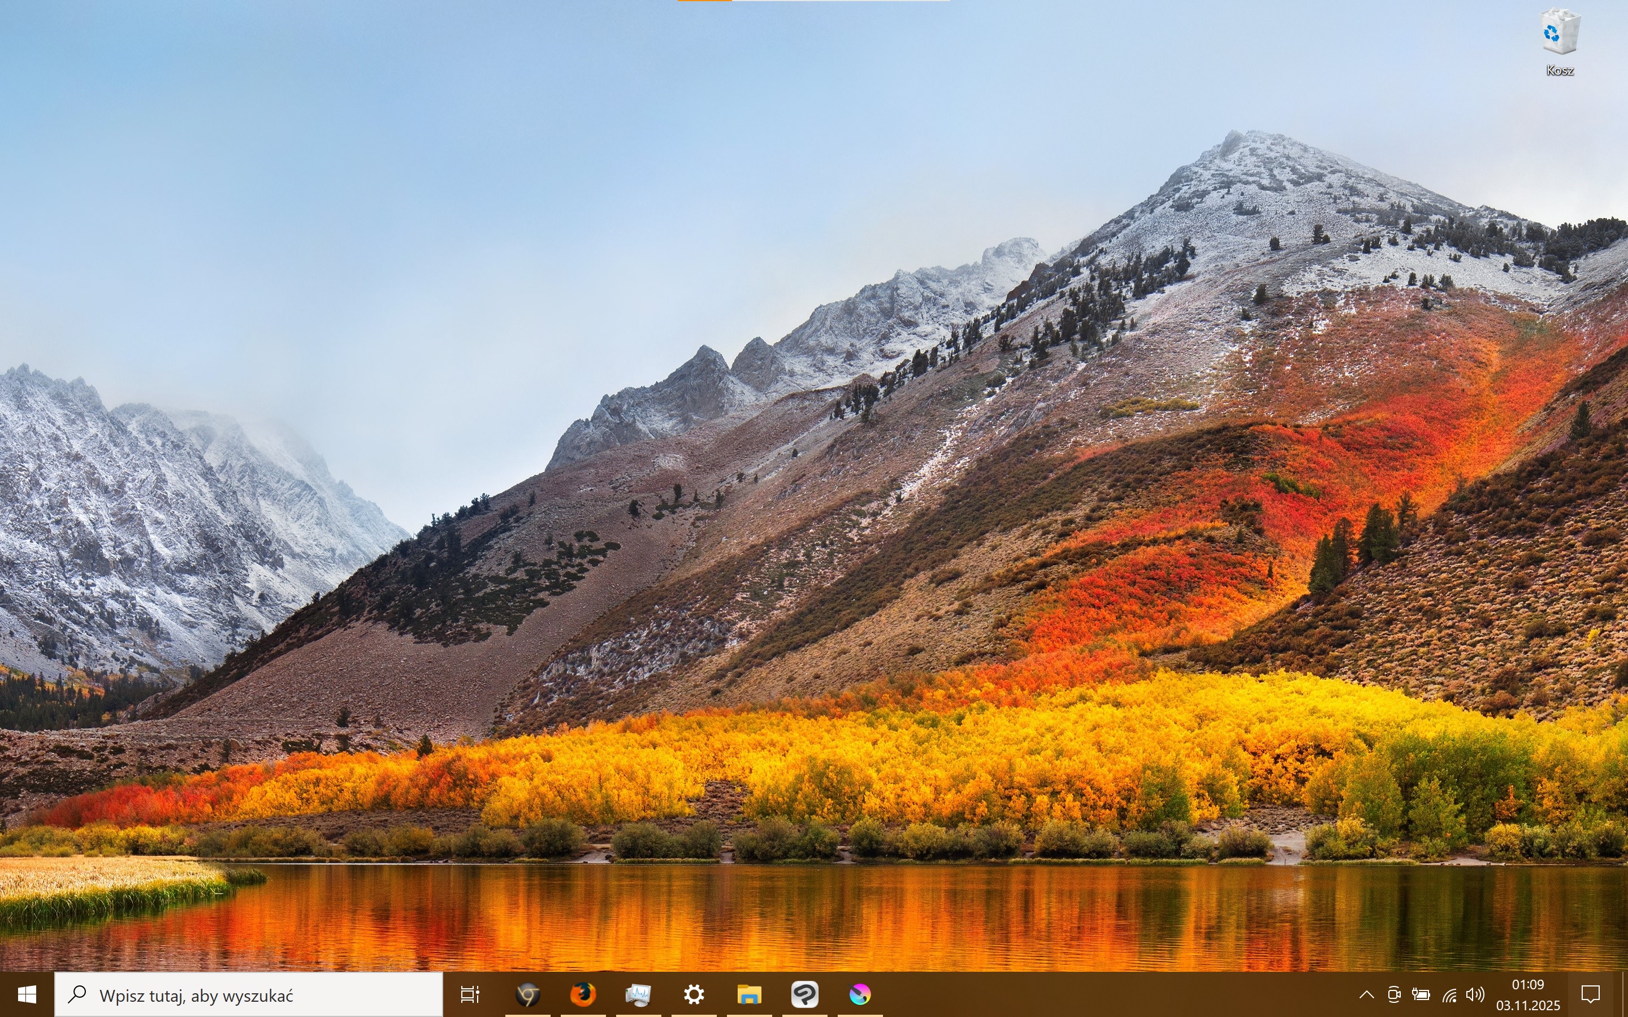The image size is (1628, 1017).
Task: Launch the Chromium browser from taskbar
Action: 528,994
